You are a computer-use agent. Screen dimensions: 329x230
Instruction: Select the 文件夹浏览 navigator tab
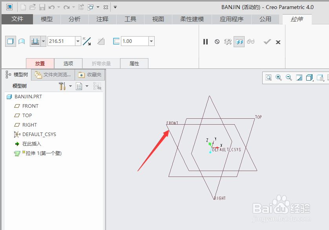[x=53, y=75]
